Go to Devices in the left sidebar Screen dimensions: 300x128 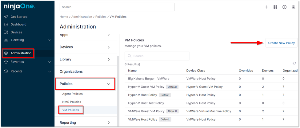click(16, 32)
